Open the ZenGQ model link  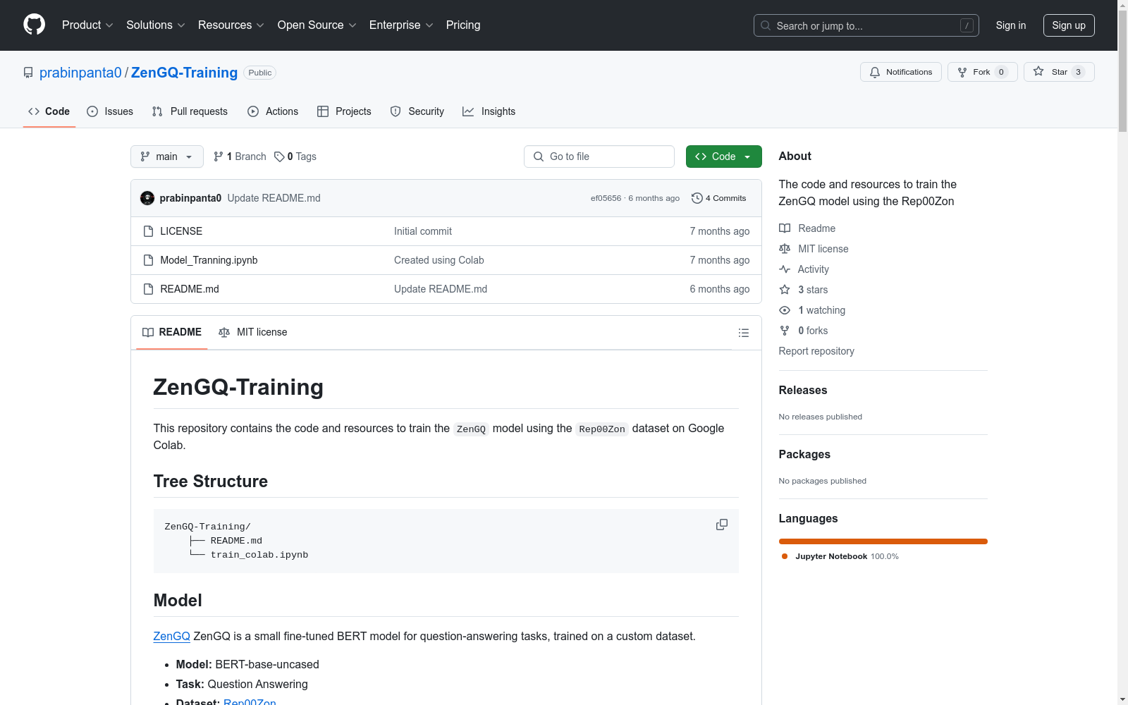[x=172, y=636]
